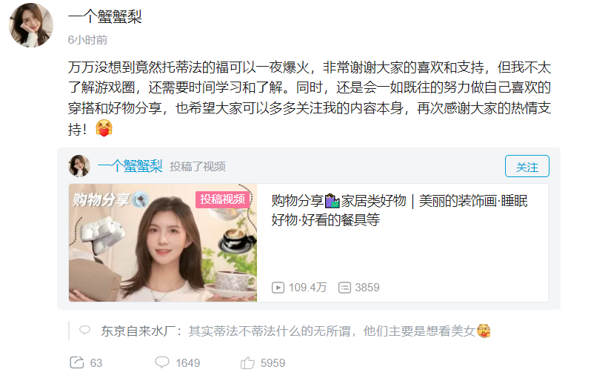Click the heart emoji at end of post
The height and width of the screenshot is (381, 608).
[104, 128]
